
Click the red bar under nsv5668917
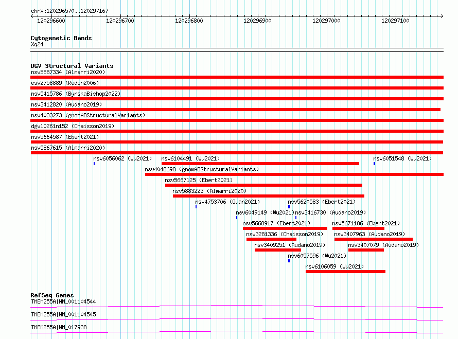pyautogui.click(x=285, y=228)
